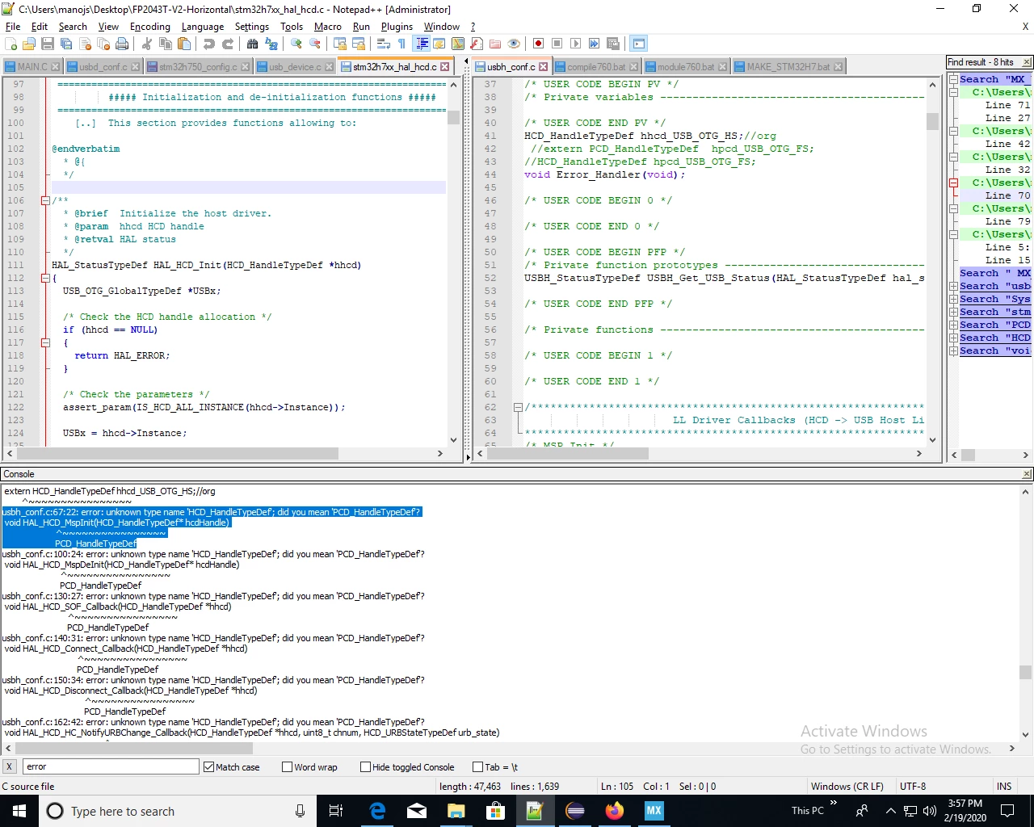This screenshot has height=827, width=1034.
Task: Close the Console panel
Action: click(1027, 474)
